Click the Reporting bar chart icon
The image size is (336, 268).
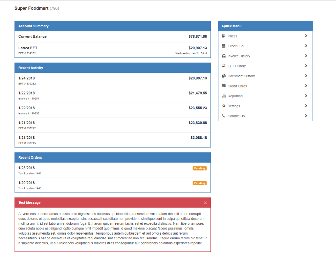pos(224,96)
